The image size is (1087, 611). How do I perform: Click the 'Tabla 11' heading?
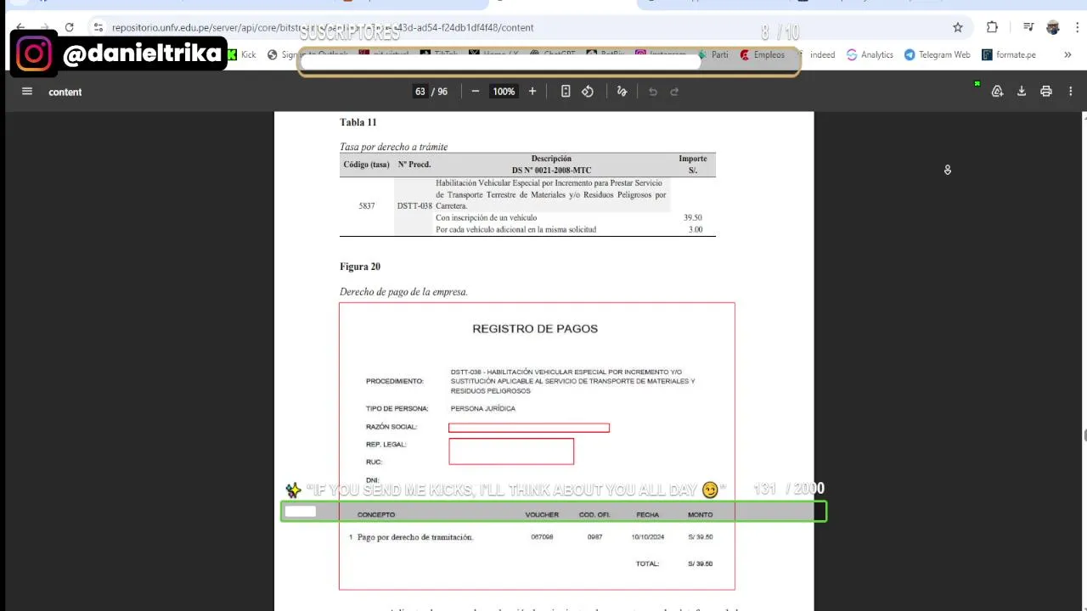click(358, 122)
